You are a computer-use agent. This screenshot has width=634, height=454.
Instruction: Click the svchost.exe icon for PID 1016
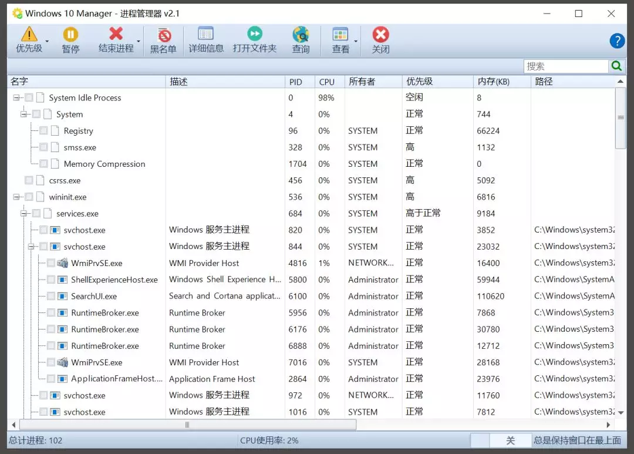point(55,412)
